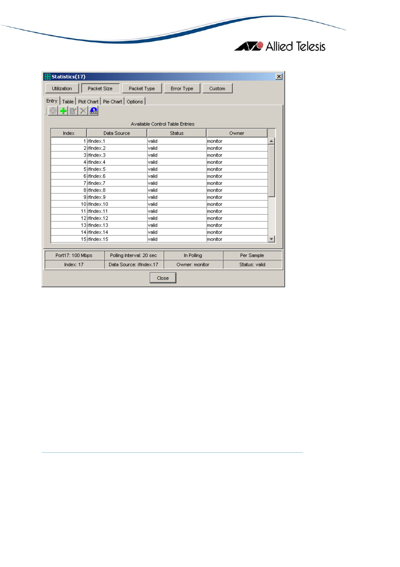Select the ifIndex.8 row

[159, 190]
